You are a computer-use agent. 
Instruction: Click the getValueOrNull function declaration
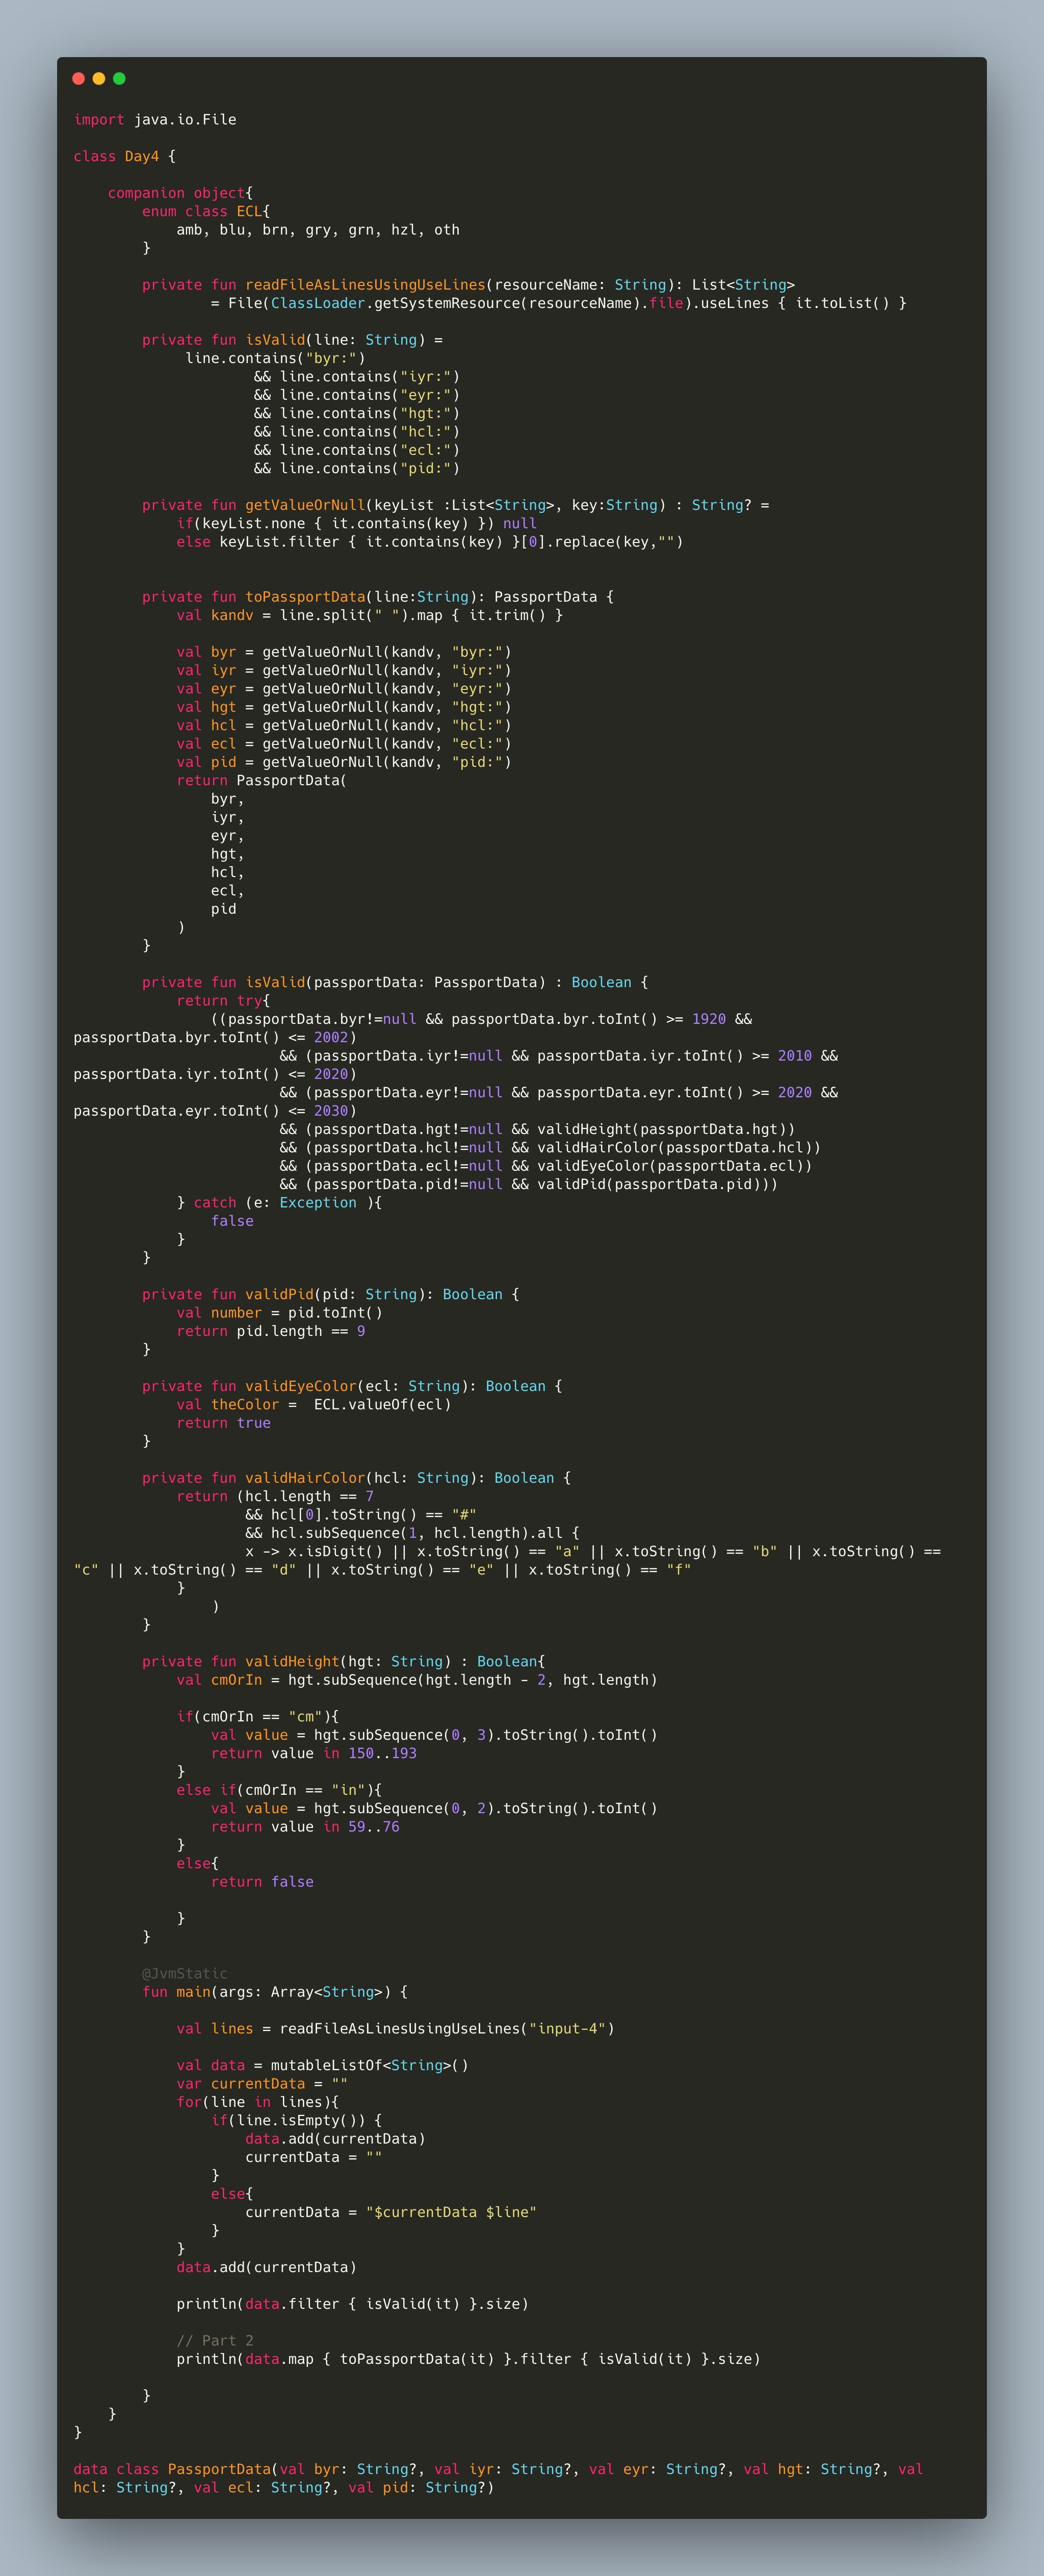tap(456, 505)
